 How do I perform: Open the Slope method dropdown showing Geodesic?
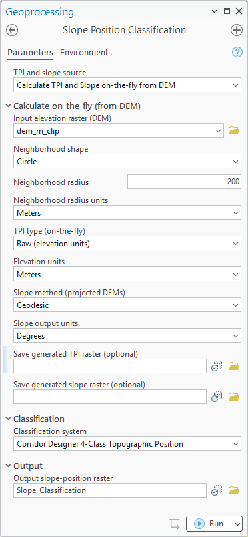(127, 305)
